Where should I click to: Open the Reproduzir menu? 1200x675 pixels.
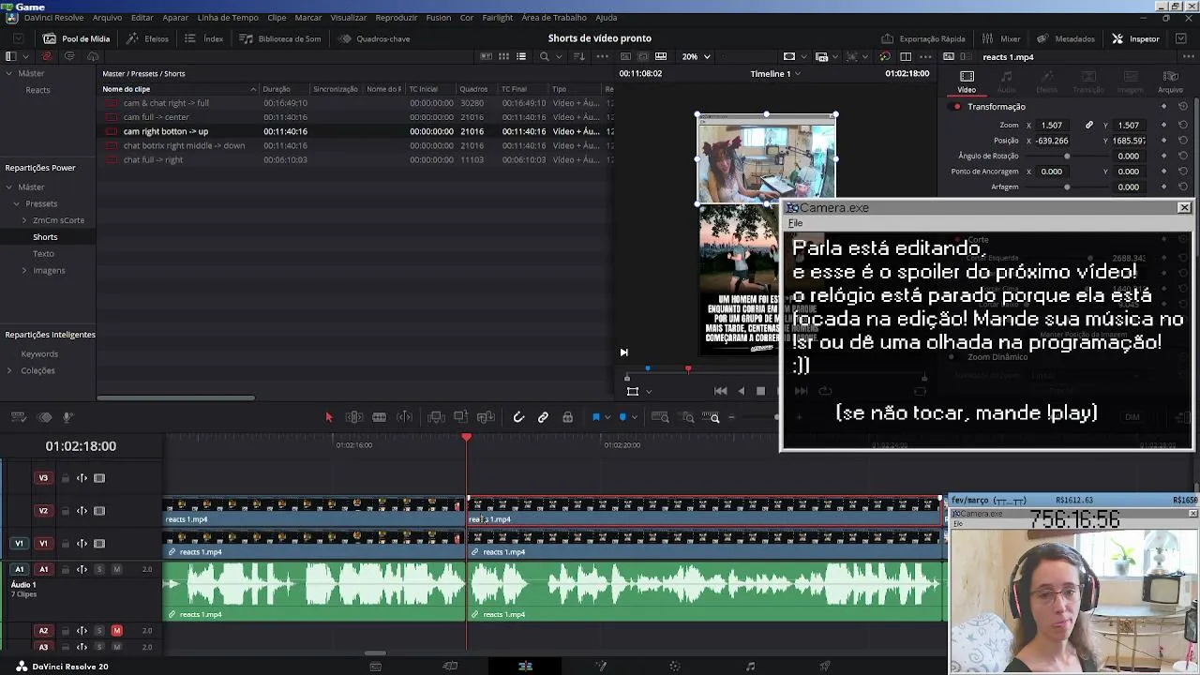tap(396, 18)
